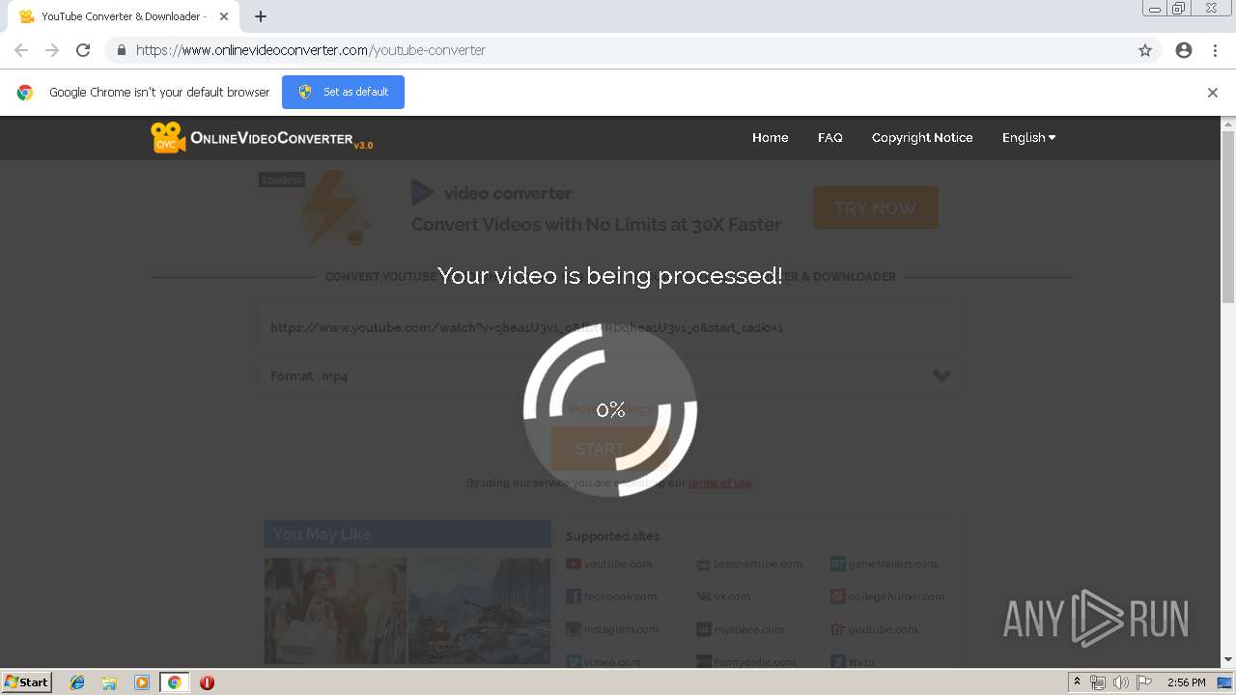Click the lightning bolt ad image
The image size is (1236, 695).
click(334, 208)
